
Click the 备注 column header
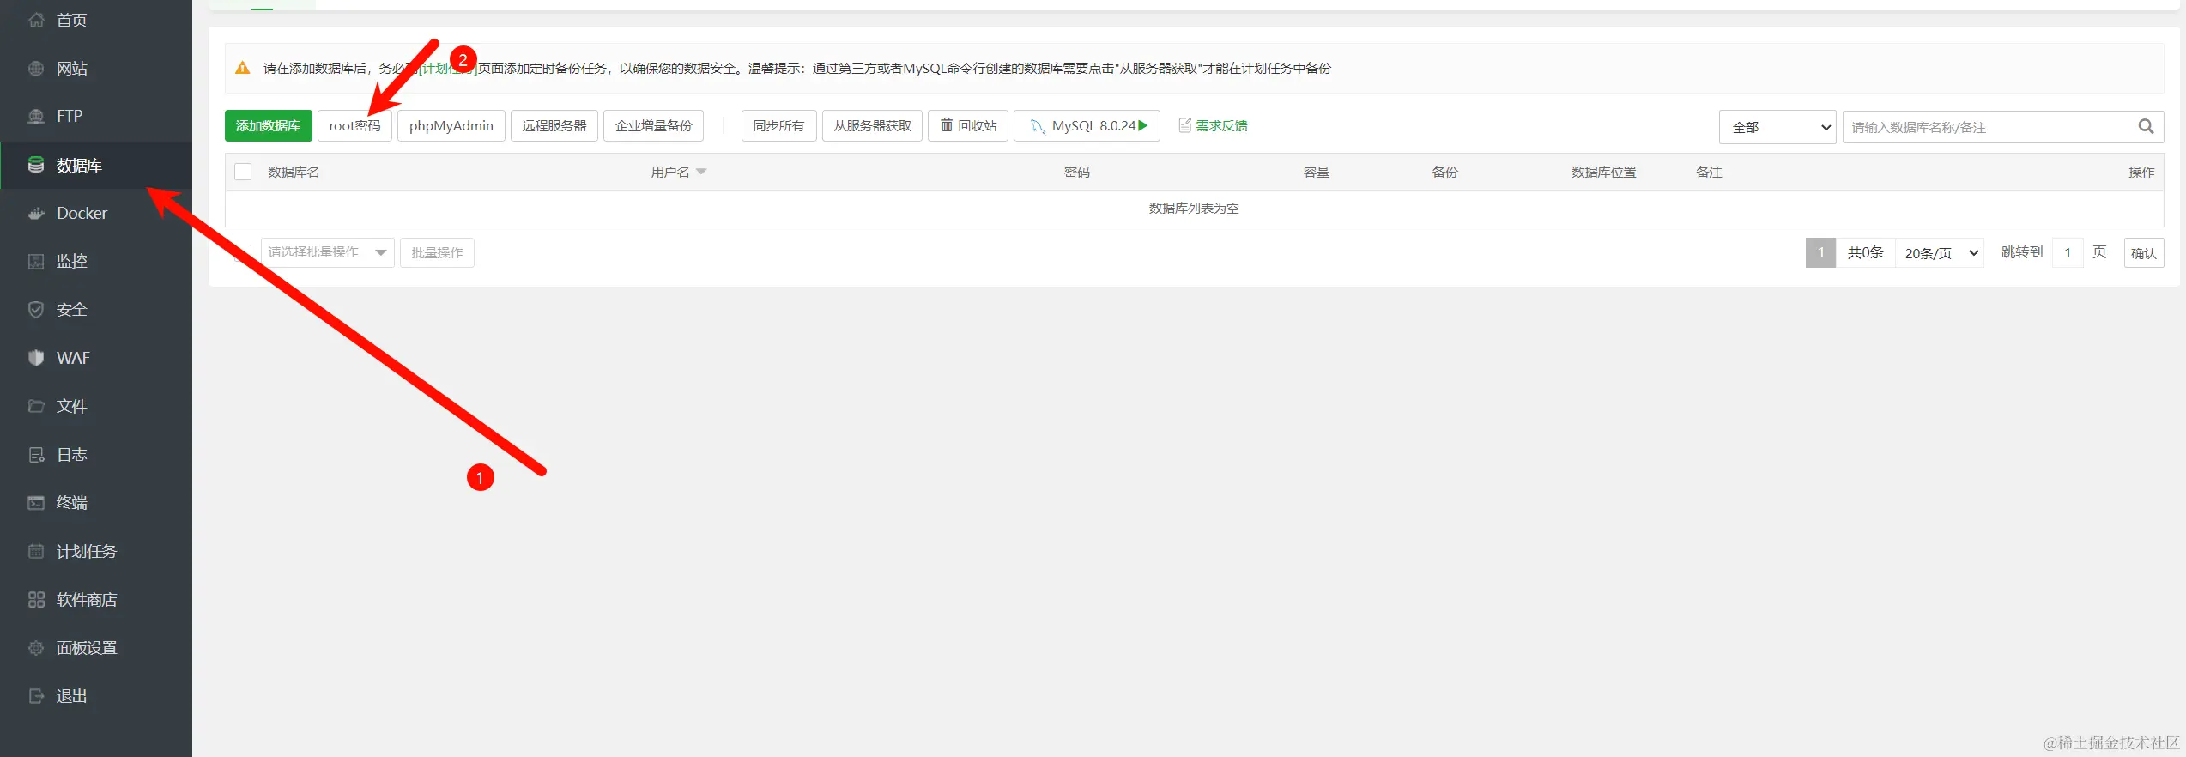(1709, 172)
